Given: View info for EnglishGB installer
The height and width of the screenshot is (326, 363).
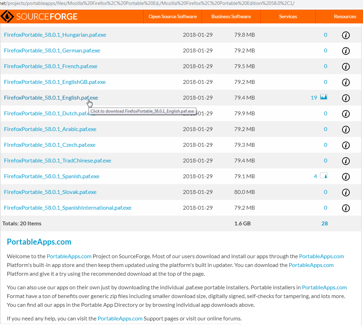Looking at the screenshot, I should tap(346, 82).
